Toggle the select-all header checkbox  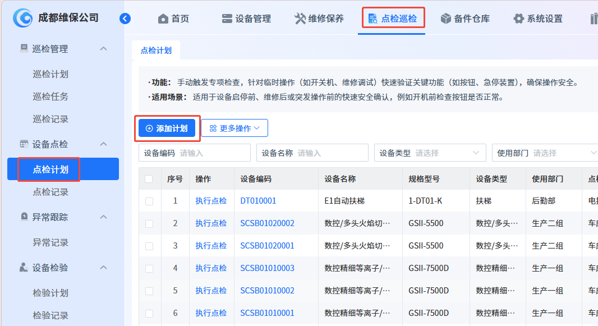click(x=149, y=179)
